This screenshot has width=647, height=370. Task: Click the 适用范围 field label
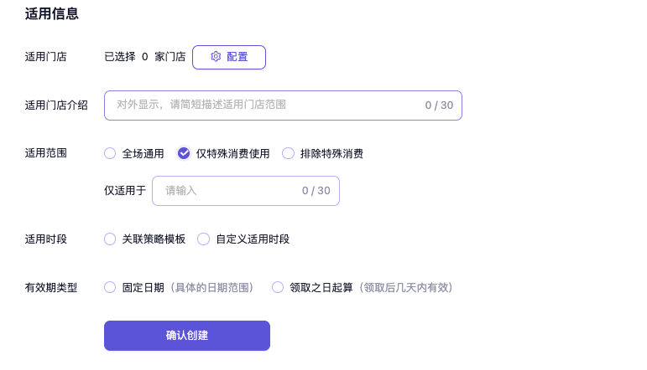[x=46, y=153]
